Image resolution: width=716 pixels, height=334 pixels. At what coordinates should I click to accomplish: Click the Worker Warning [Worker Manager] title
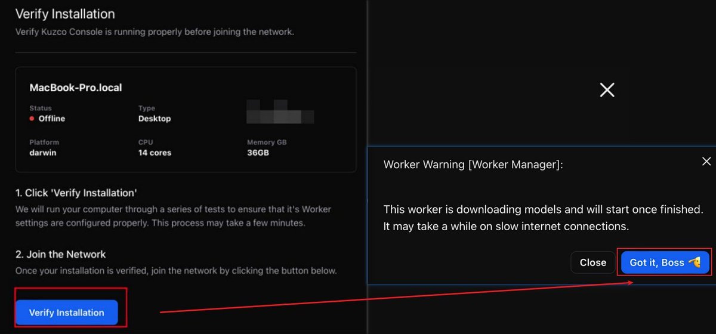click(473, 165)
